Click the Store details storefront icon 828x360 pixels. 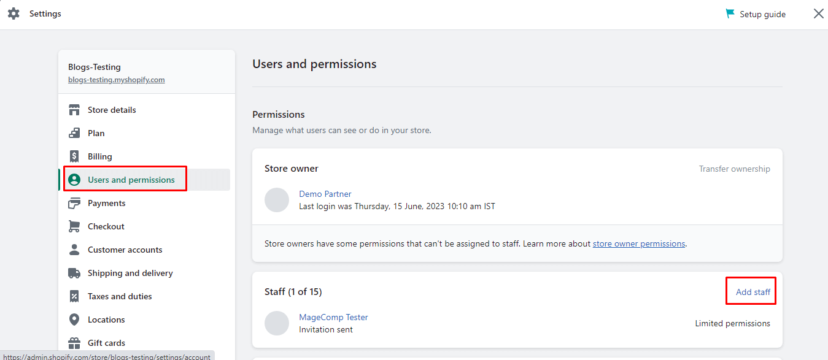click(x=74, y=109)
